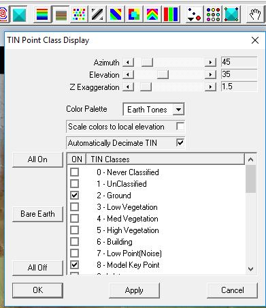Click the hand pan tool icon
Image resolution: width=266 pixels, height=308 pixels.
point(254,14)
